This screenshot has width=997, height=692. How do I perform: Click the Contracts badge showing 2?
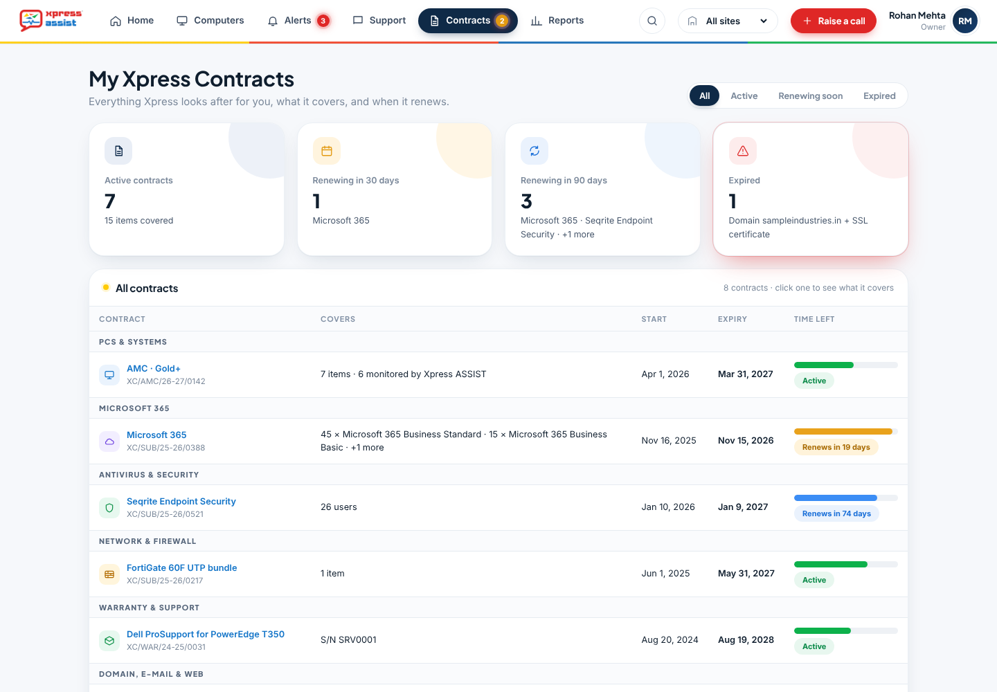pyautogui.click(x=502, y=21)
